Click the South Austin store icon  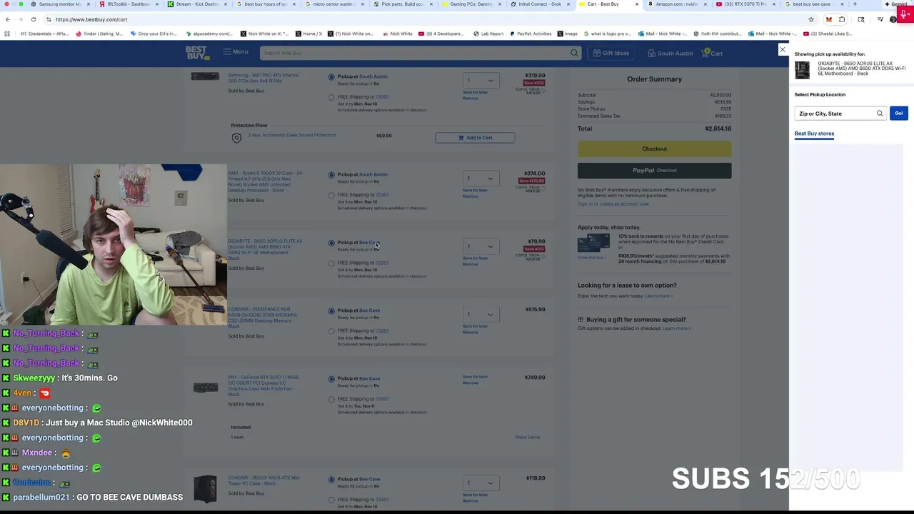(651, 53)
